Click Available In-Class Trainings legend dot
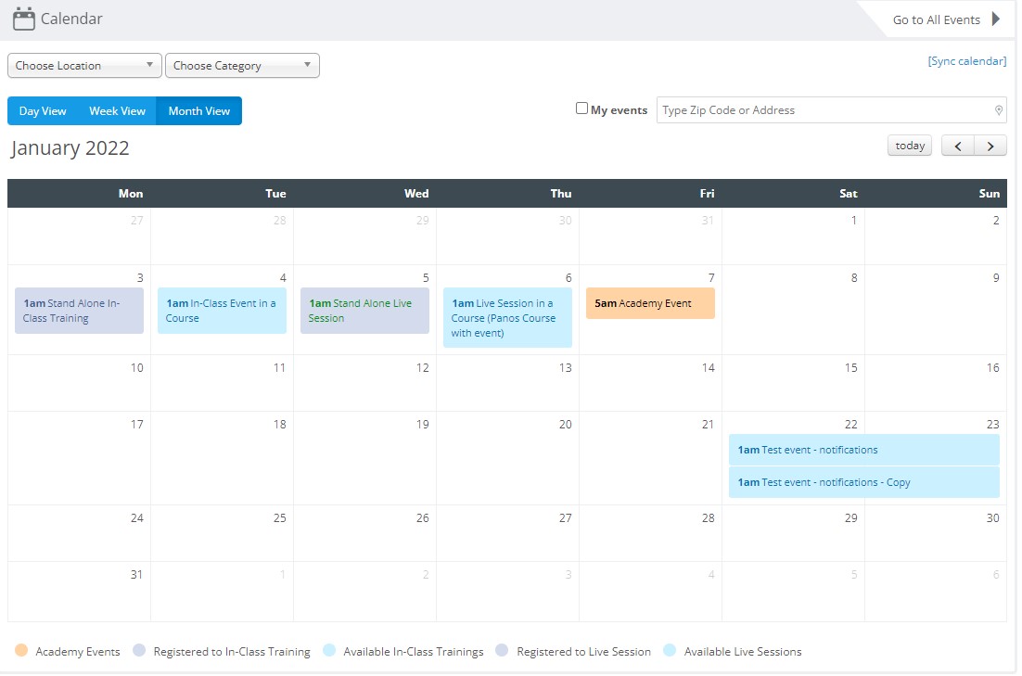The height and width of the screenshot is (676, 1022). (x=329, y=650)
